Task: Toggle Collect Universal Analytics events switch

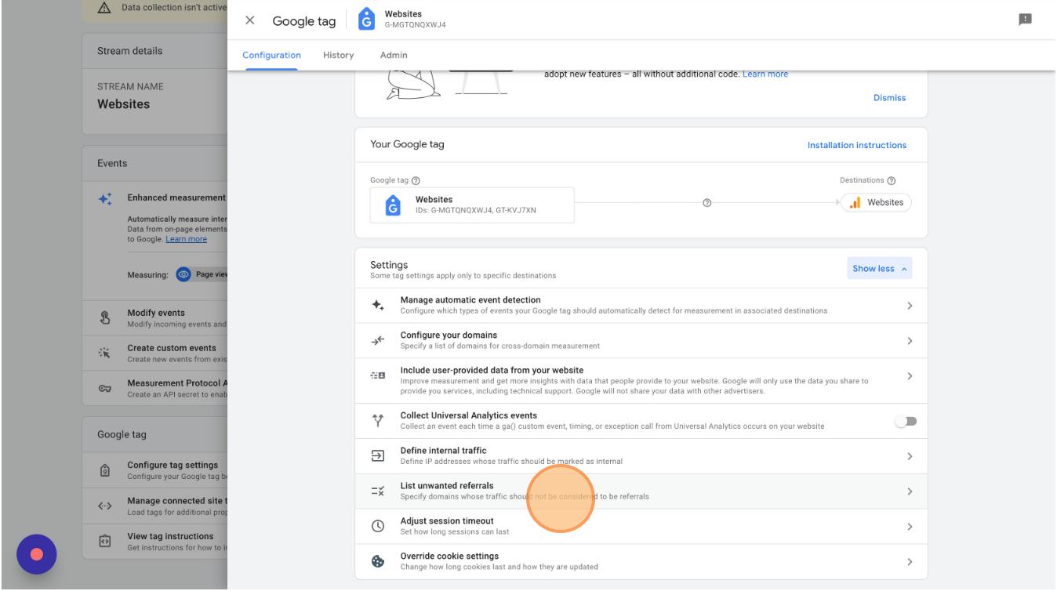Action: coord(906,422)
